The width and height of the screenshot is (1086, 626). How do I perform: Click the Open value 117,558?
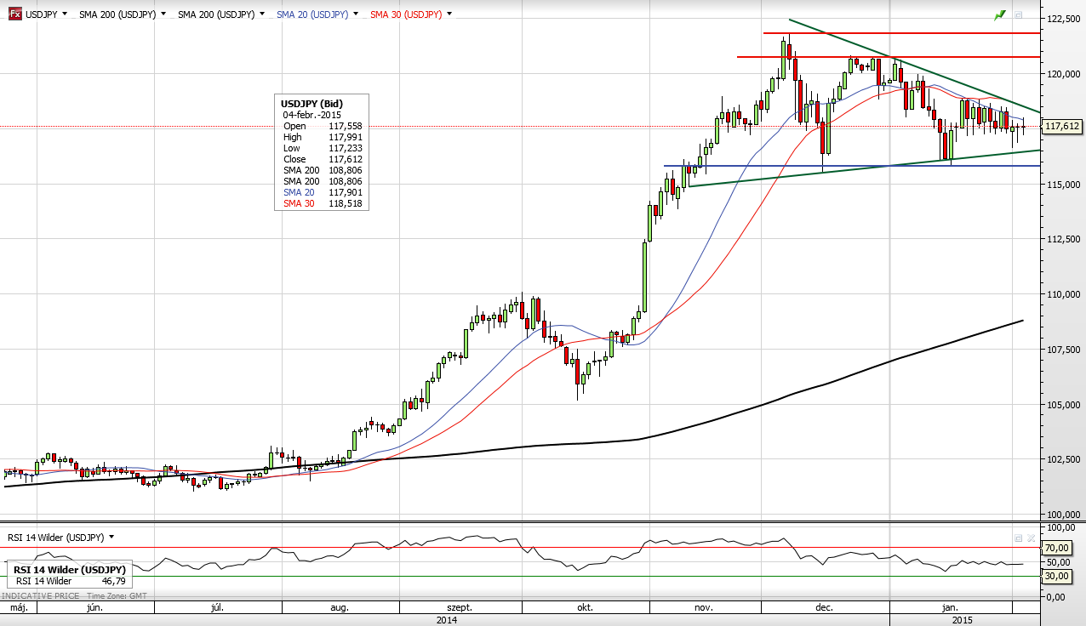coord(345,126)
